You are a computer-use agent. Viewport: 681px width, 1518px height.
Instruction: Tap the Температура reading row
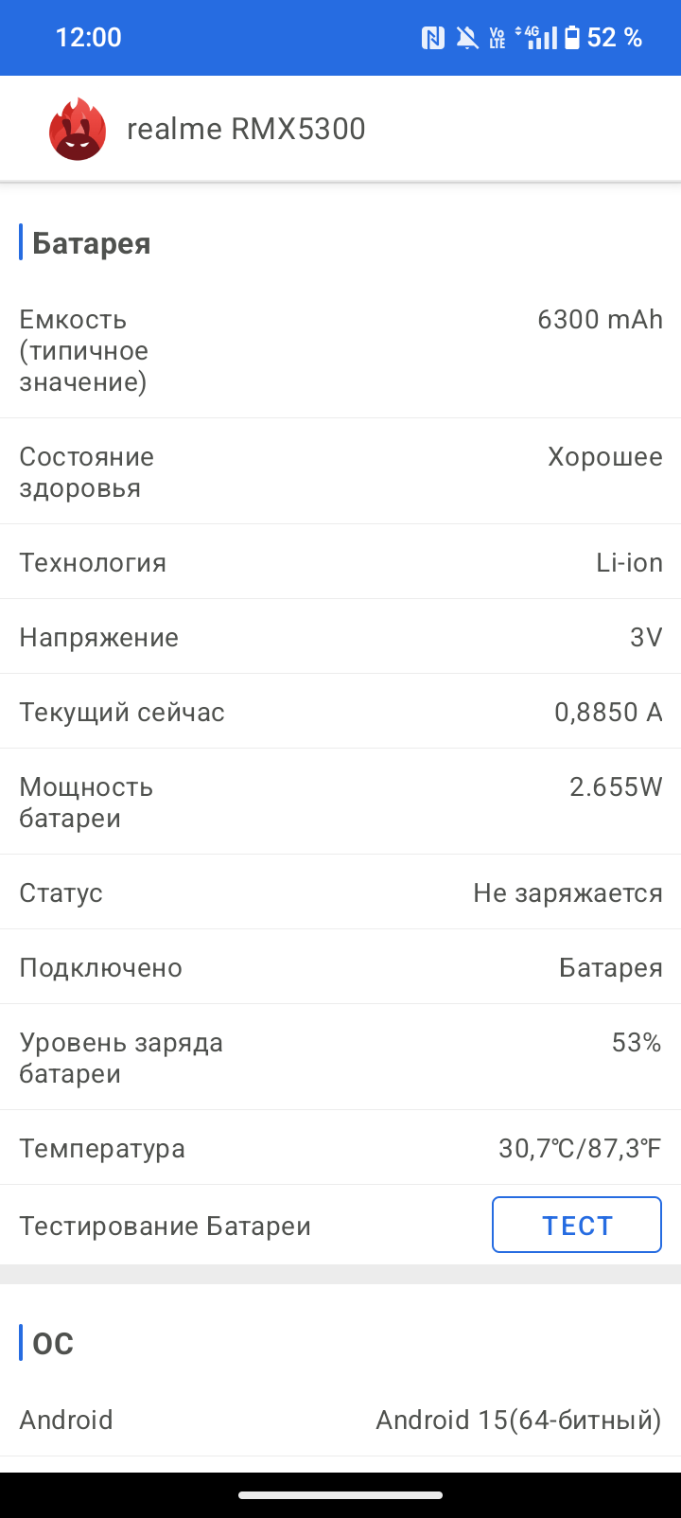[x=340, y=1148]
